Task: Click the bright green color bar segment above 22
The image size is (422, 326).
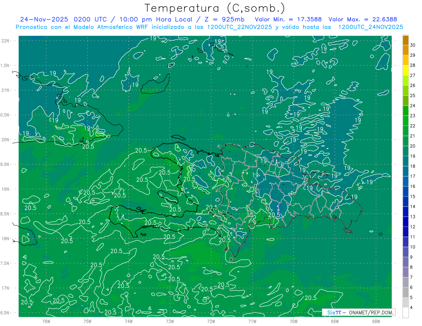Action: tap(405, 121)
